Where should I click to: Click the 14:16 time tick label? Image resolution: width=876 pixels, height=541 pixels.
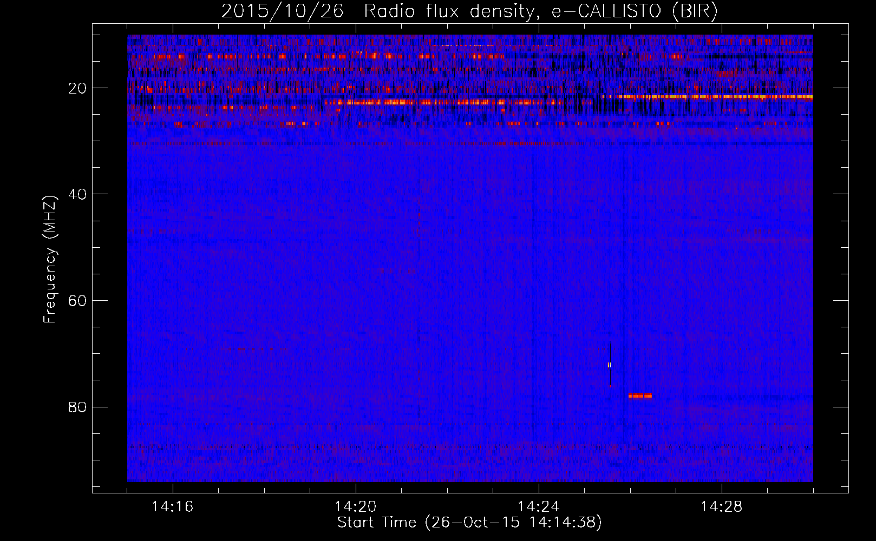(172, 507)
